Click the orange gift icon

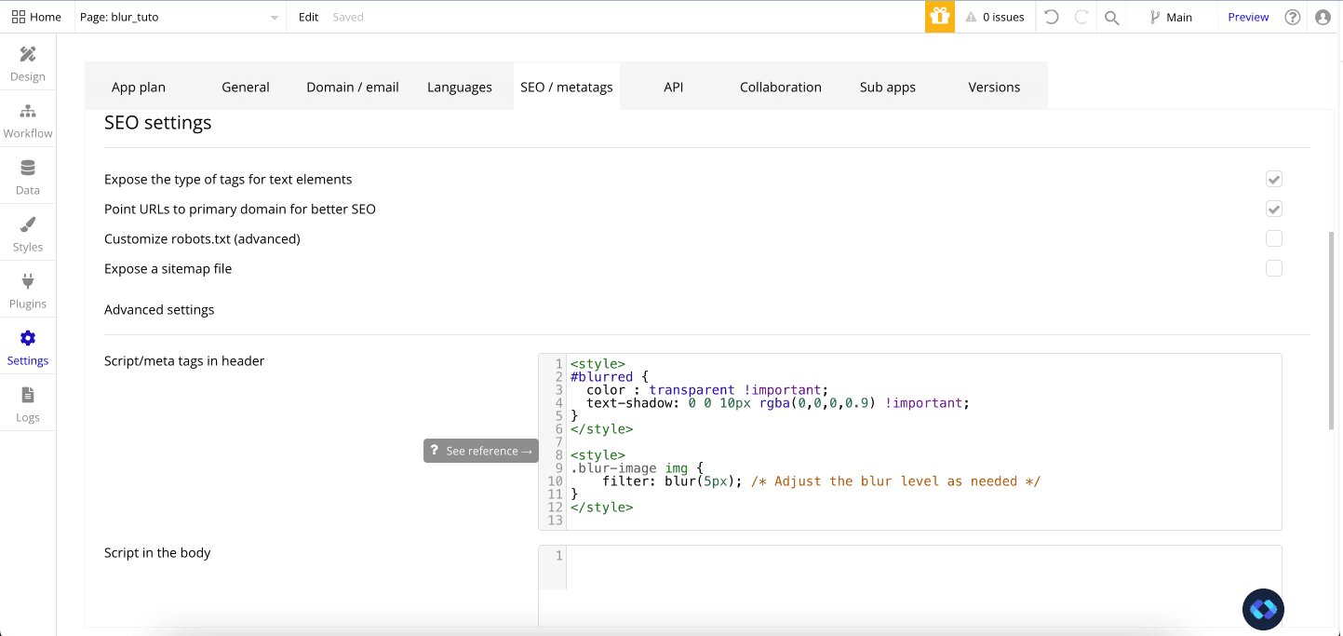940,17
